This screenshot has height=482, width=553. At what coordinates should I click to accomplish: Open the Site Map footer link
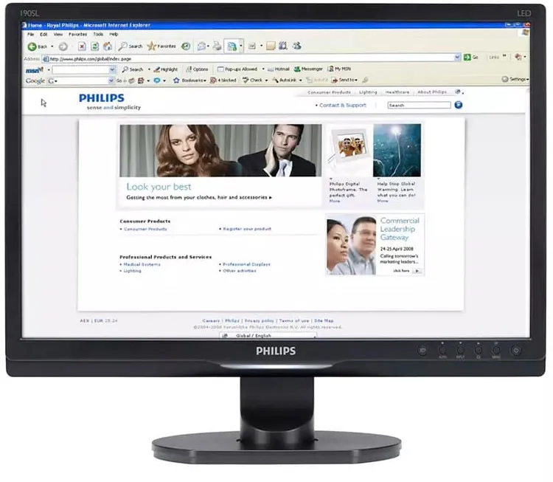click(x=324, y=320)
